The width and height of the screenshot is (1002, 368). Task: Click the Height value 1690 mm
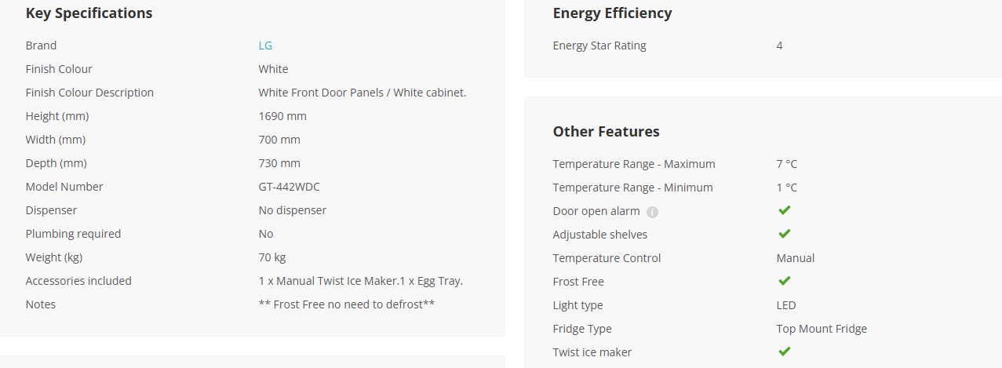coord(282,116)
